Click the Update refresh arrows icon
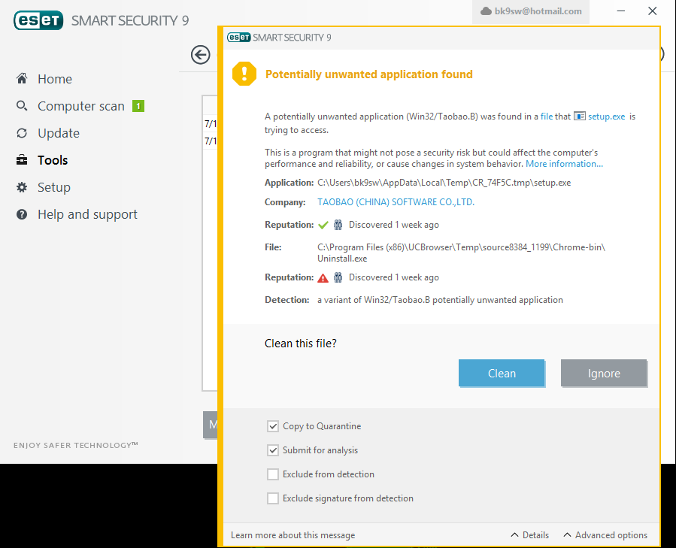 (x=22, y=133)
